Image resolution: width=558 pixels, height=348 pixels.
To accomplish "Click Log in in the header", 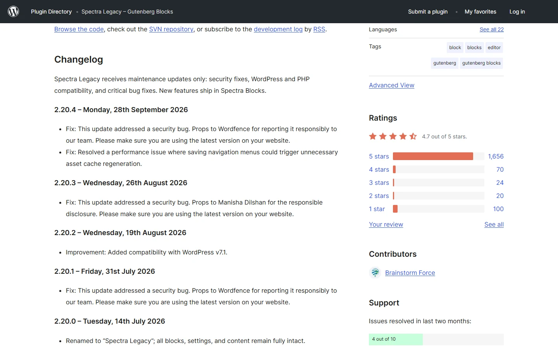I will [x=517, y=12].
